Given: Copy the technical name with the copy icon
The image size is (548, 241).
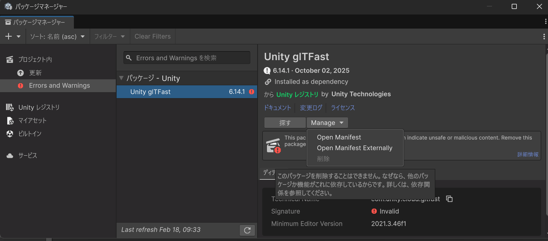Looking at the screenshot, I should (449, 199).
